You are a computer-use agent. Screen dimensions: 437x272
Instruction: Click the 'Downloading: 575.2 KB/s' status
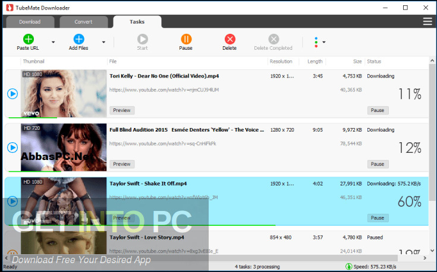pyautogui.click(x=394, y=184)
